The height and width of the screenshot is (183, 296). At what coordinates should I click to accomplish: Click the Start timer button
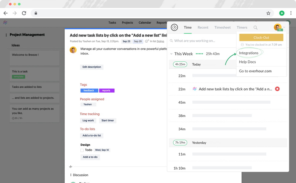pos(107,120)
